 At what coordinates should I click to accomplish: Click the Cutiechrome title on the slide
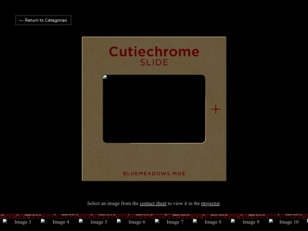click(x=154, y=52)
